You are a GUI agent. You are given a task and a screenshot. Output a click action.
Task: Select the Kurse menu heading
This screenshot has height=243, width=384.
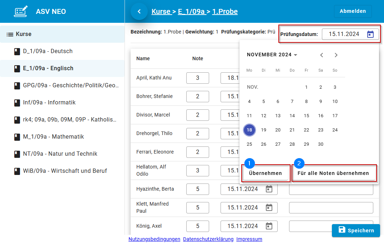click(x=62, y=34)
